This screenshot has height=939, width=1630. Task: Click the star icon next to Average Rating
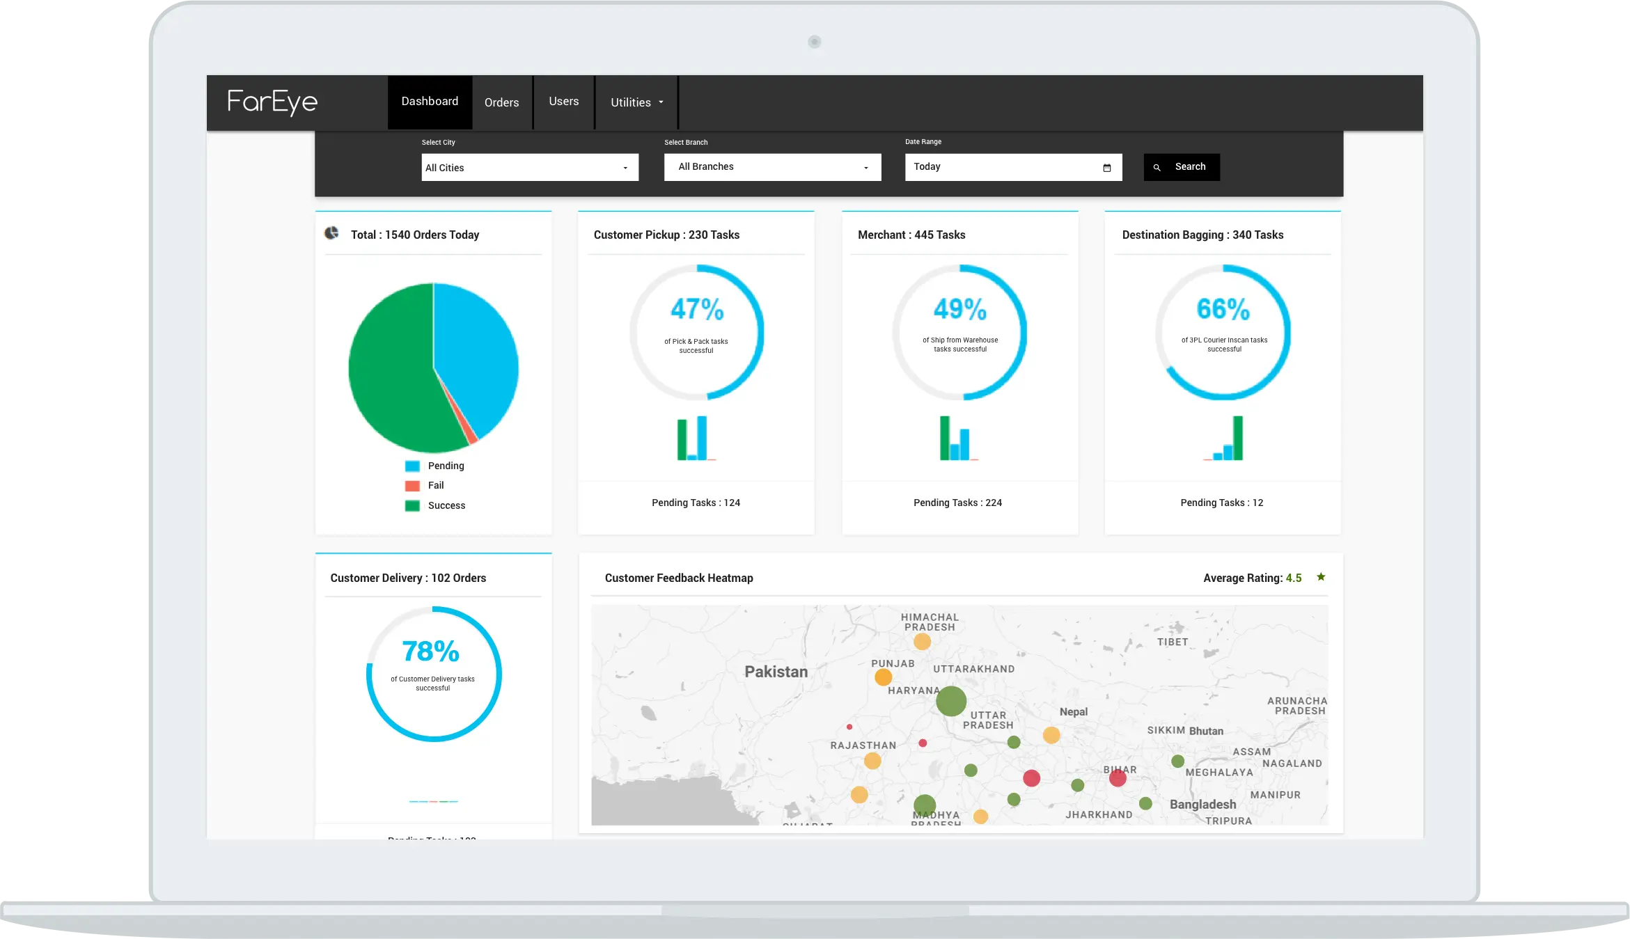[1321, 577]
